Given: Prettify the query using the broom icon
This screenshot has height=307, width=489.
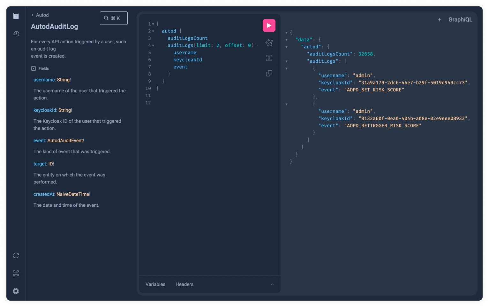Looking at the screenshot, I should click(x=269, y=43).
